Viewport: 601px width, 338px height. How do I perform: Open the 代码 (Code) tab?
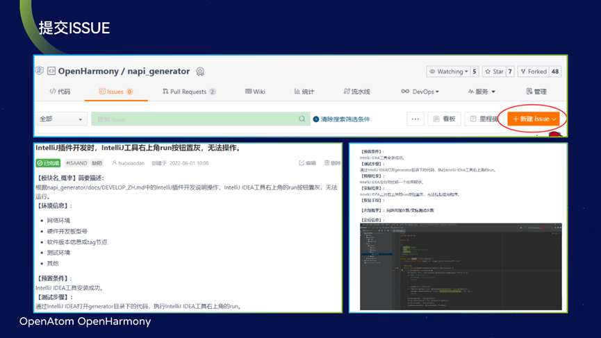pyautogui.click(x=60, y=92)
